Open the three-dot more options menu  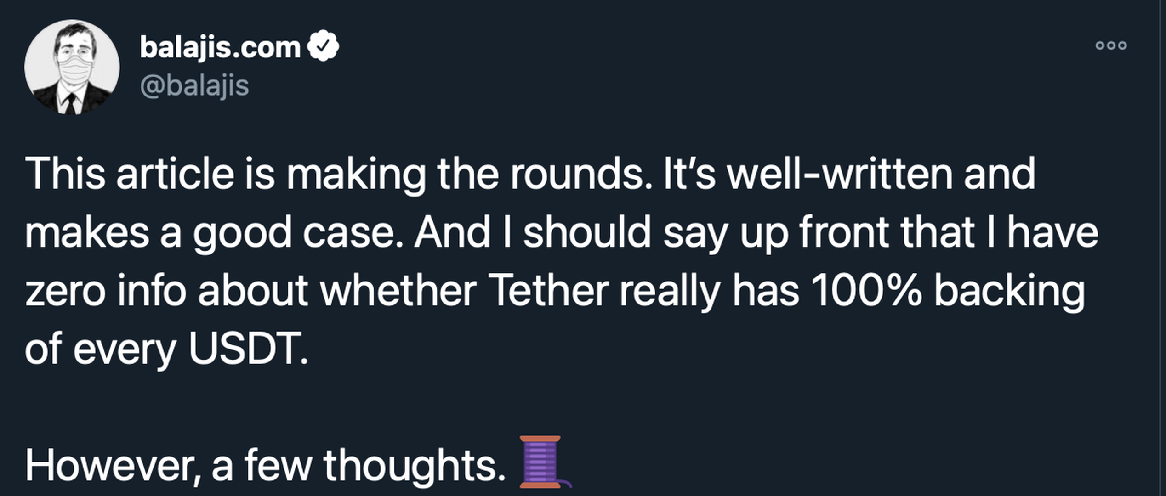(x=1111, y=45)
